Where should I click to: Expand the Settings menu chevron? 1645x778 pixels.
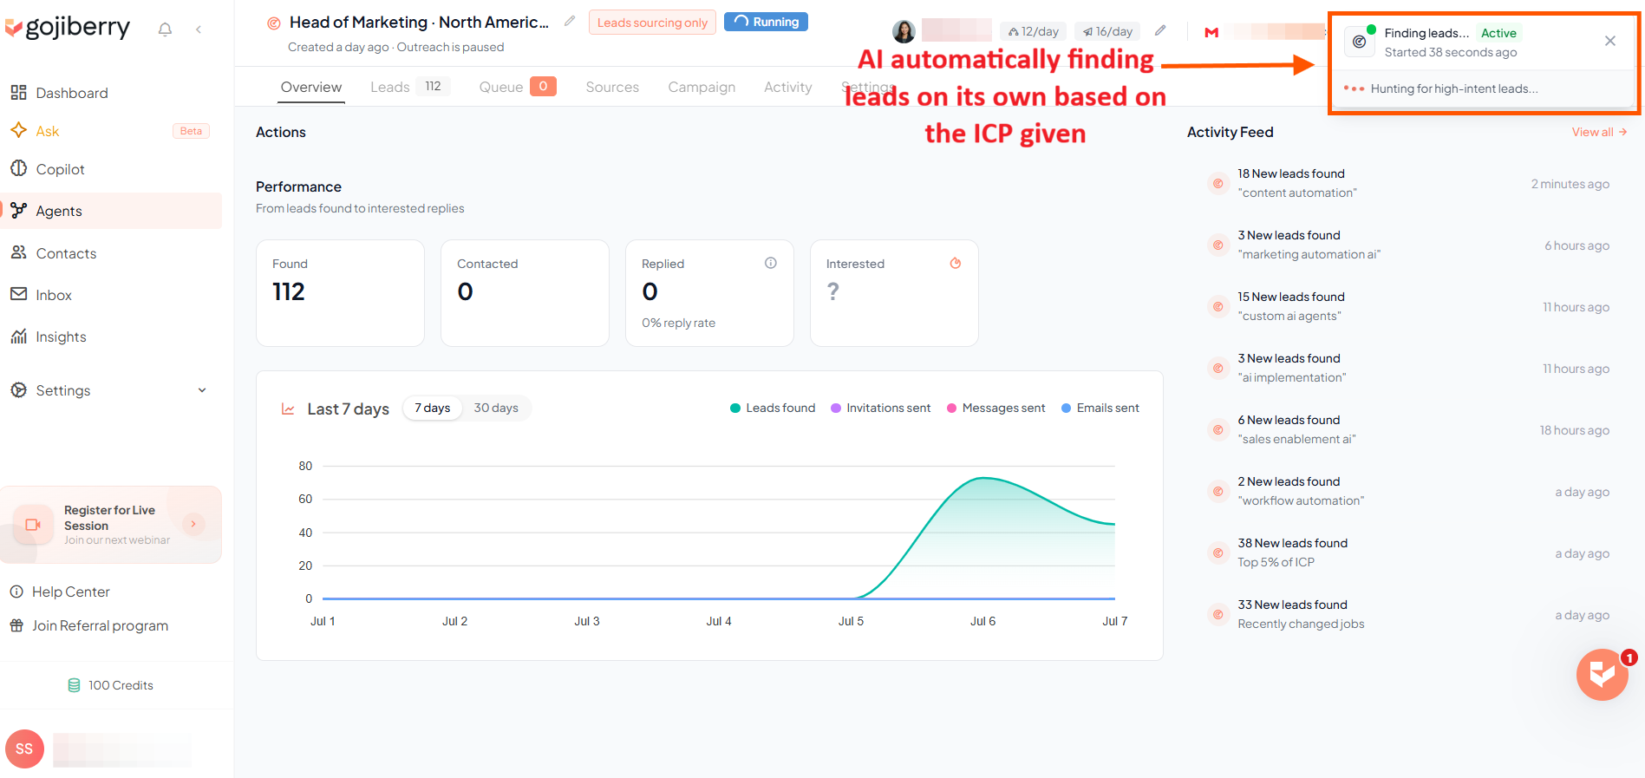pyautogui.click(x=202, y=390)
